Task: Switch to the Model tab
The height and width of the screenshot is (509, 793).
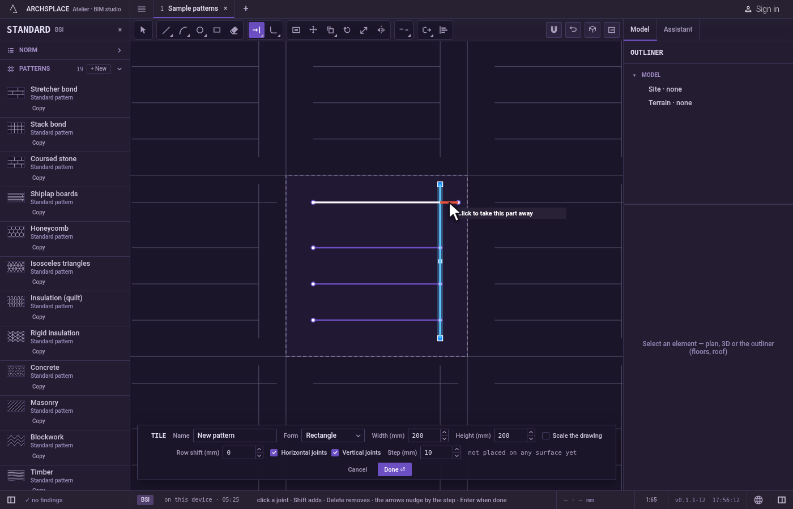Action: pyautogui.click(x=640, y=29)
